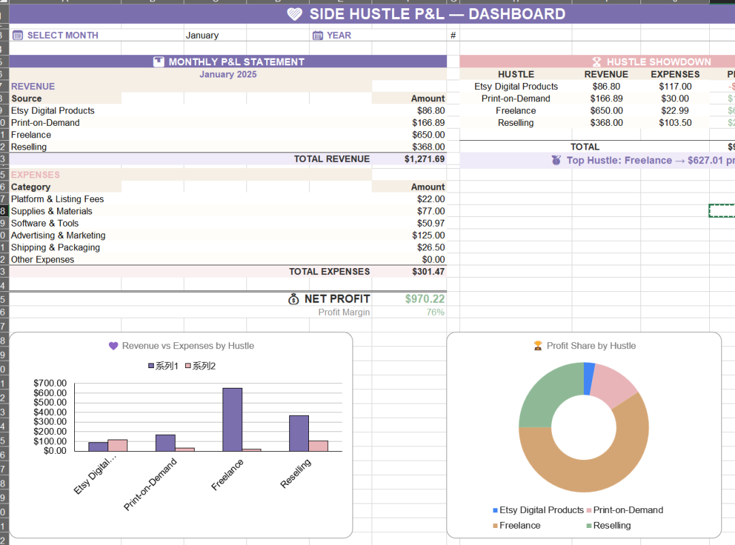
Task: Select the Print-on-Demand expenses cell in Hustle Showdown
Action: (x=674, y=99)
